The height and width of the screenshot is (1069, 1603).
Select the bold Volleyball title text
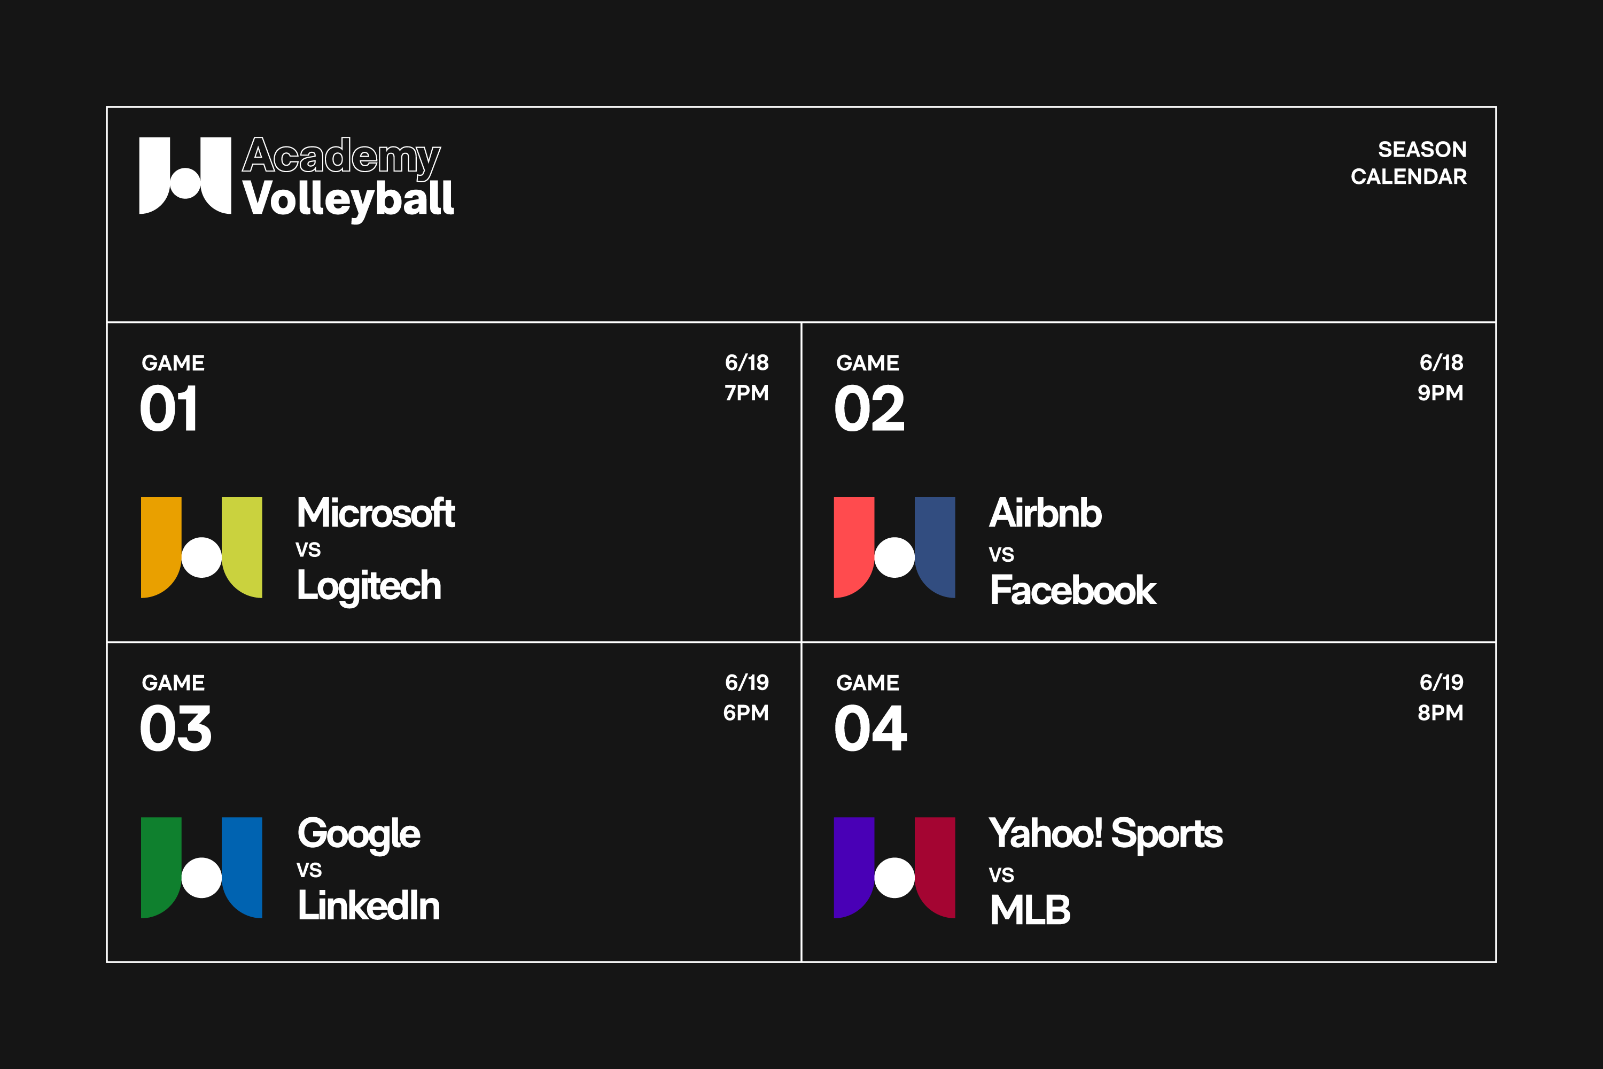click(x=348, y=198)
